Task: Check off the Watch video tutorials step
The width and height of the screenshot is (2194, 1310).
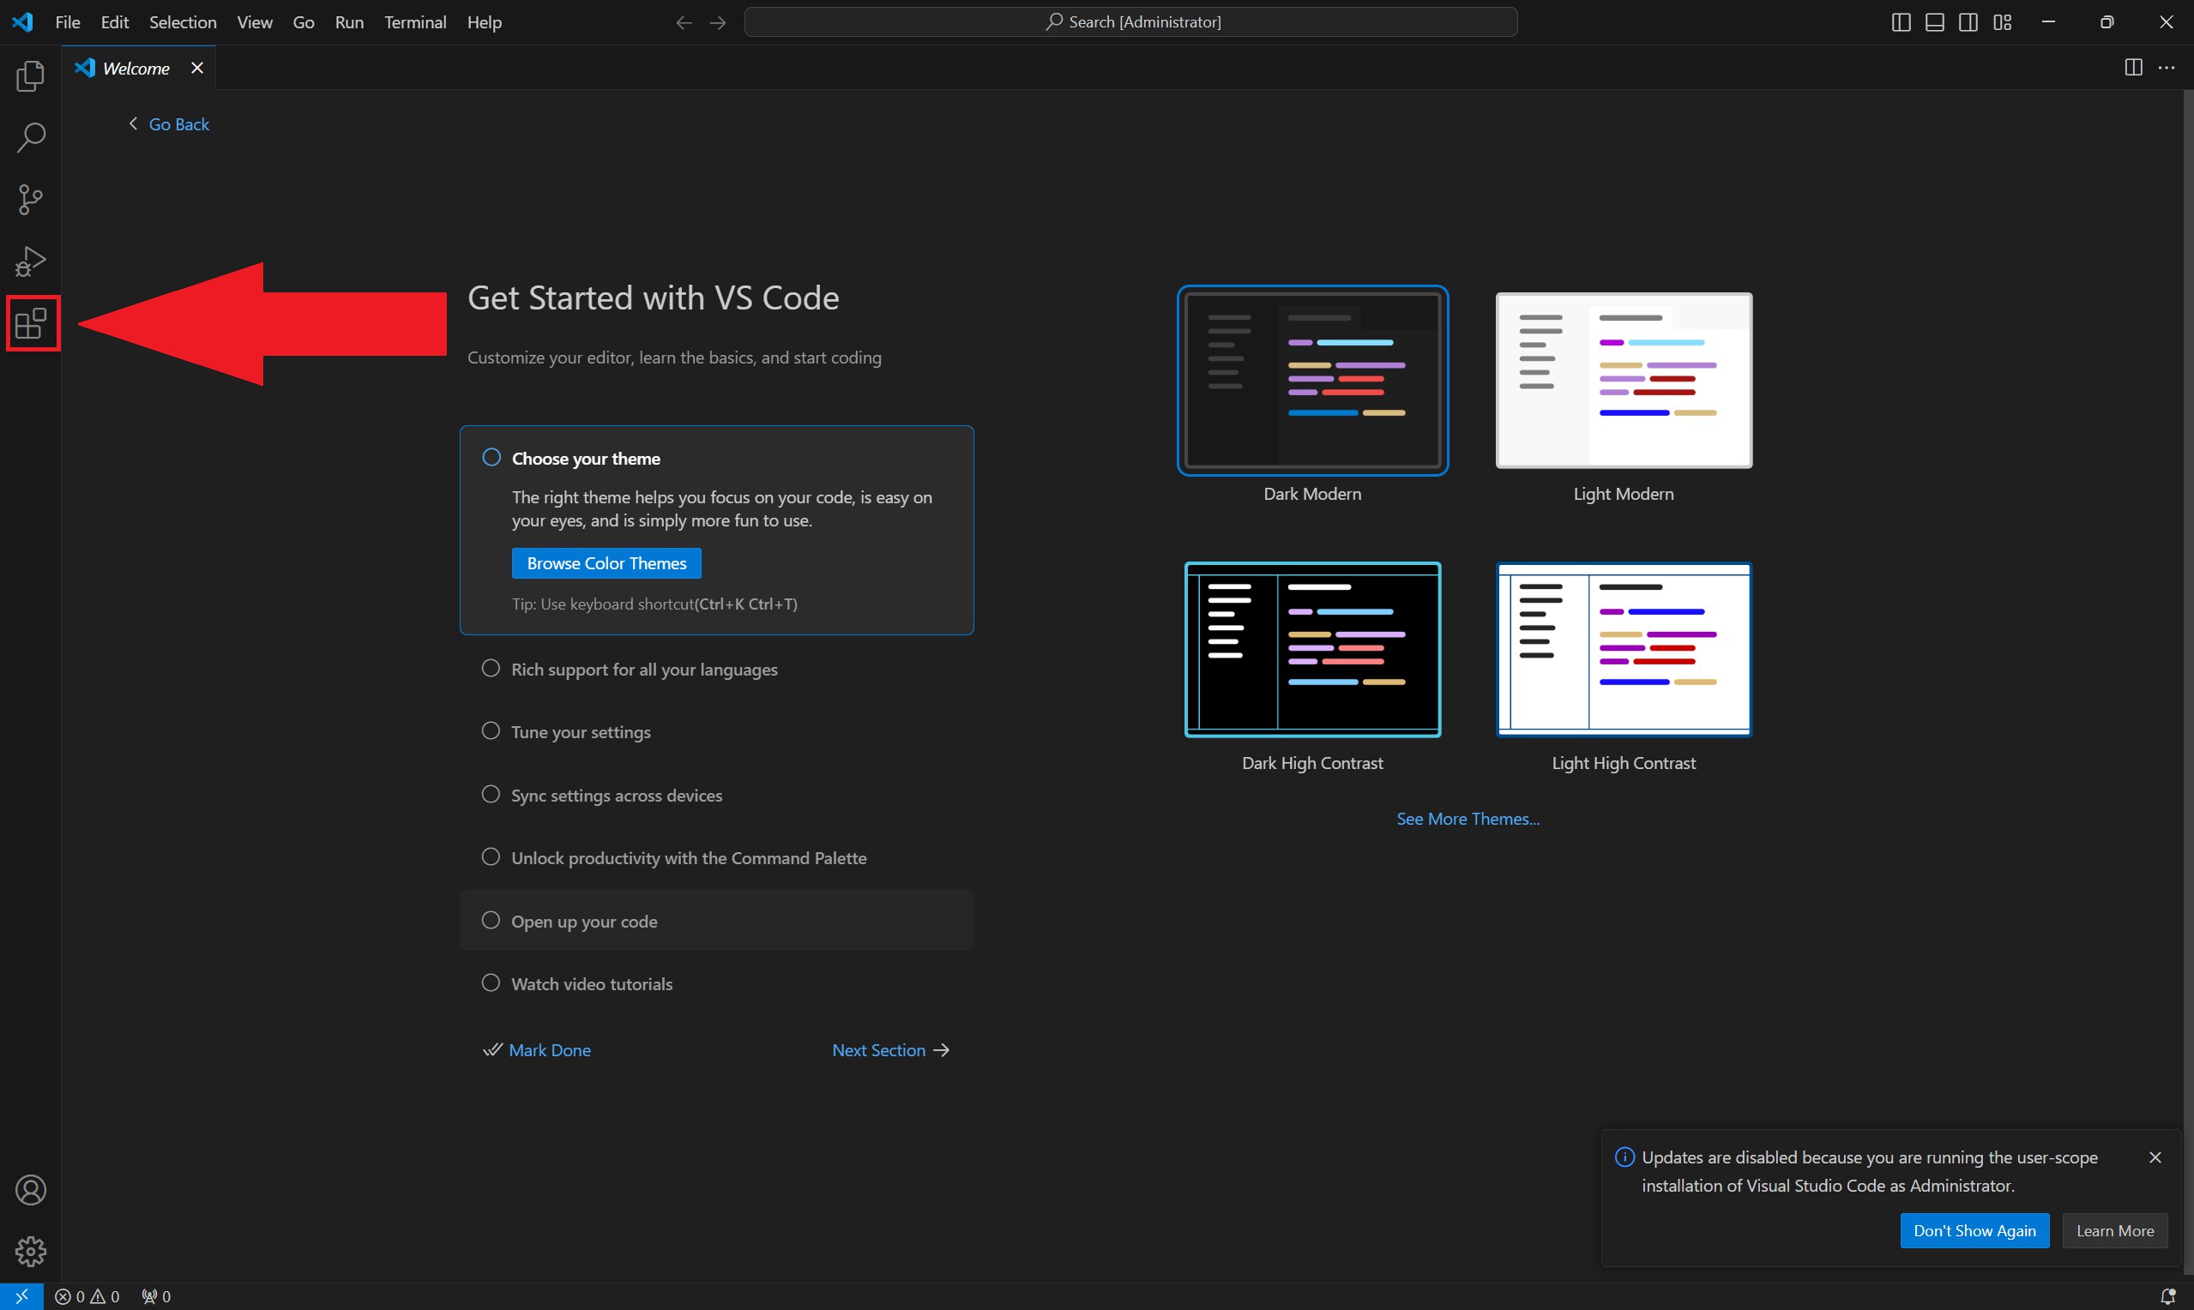Action: pos(491,983)
